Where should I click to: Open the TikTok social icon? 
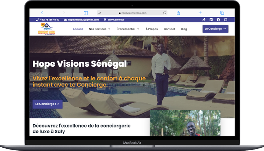204,20
